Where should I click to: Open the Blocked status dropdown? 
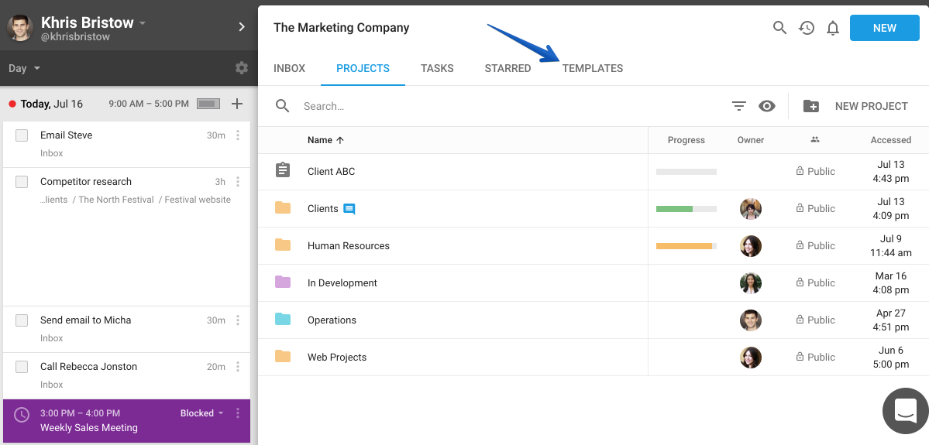202,413
